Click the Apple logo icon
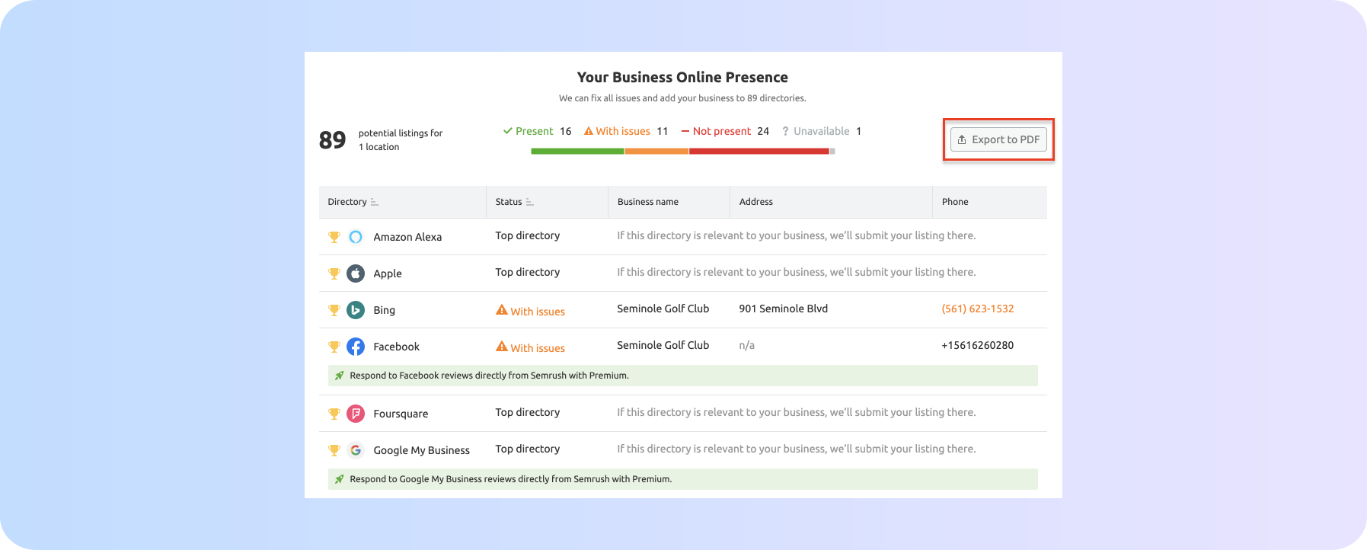 click(356, 273)
